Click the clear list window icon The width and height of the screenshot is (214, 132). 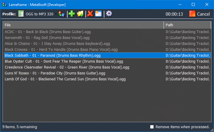[x=98, y=14]
